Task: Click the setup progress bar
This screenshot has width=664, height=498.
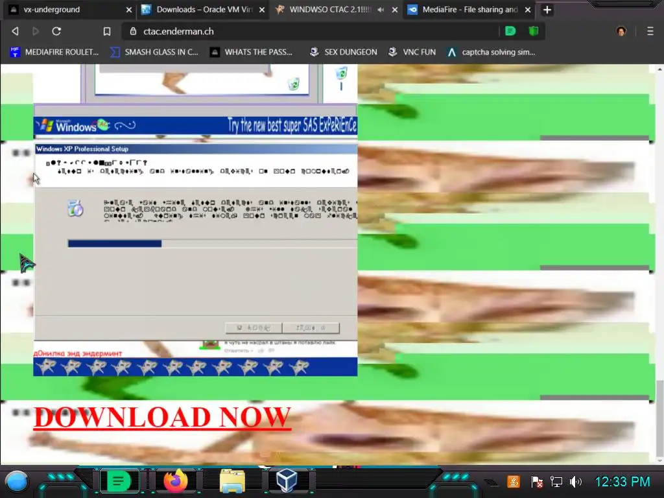Action: tap(212, 244)
